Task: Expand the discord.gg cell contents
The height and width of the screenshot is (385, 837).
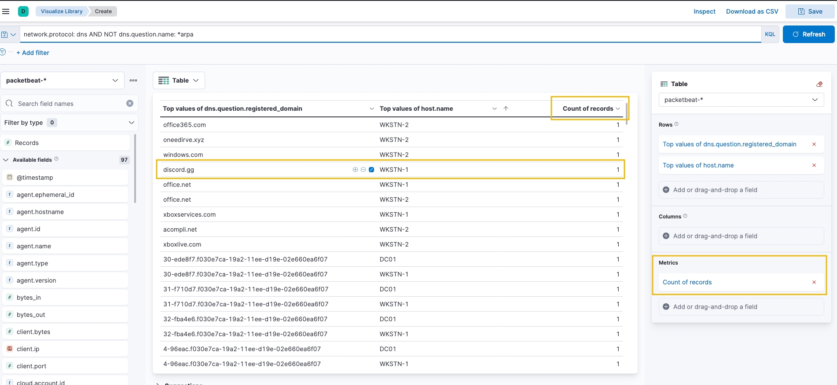Action: pos(371,170)
